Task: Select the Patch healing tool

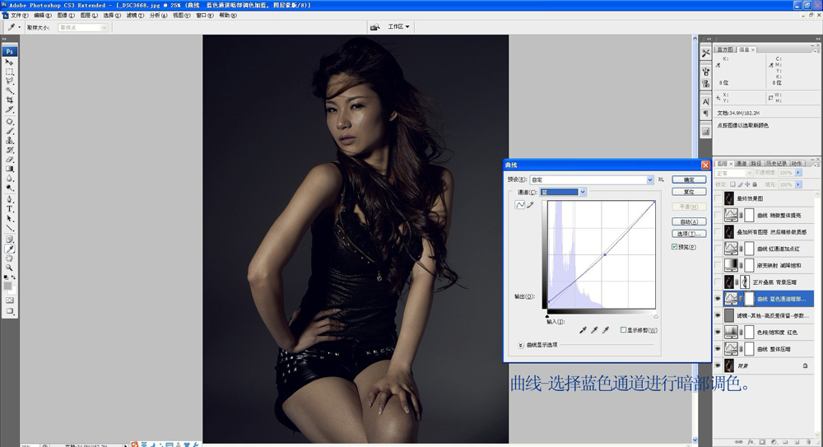Action: [9, 122]
